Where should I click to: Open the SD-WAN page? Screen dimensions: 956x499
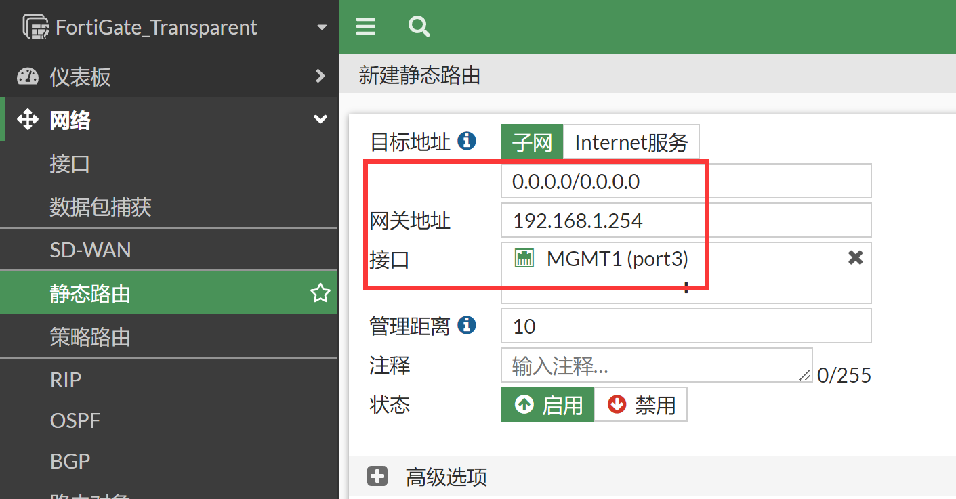[x=90, y=250]
